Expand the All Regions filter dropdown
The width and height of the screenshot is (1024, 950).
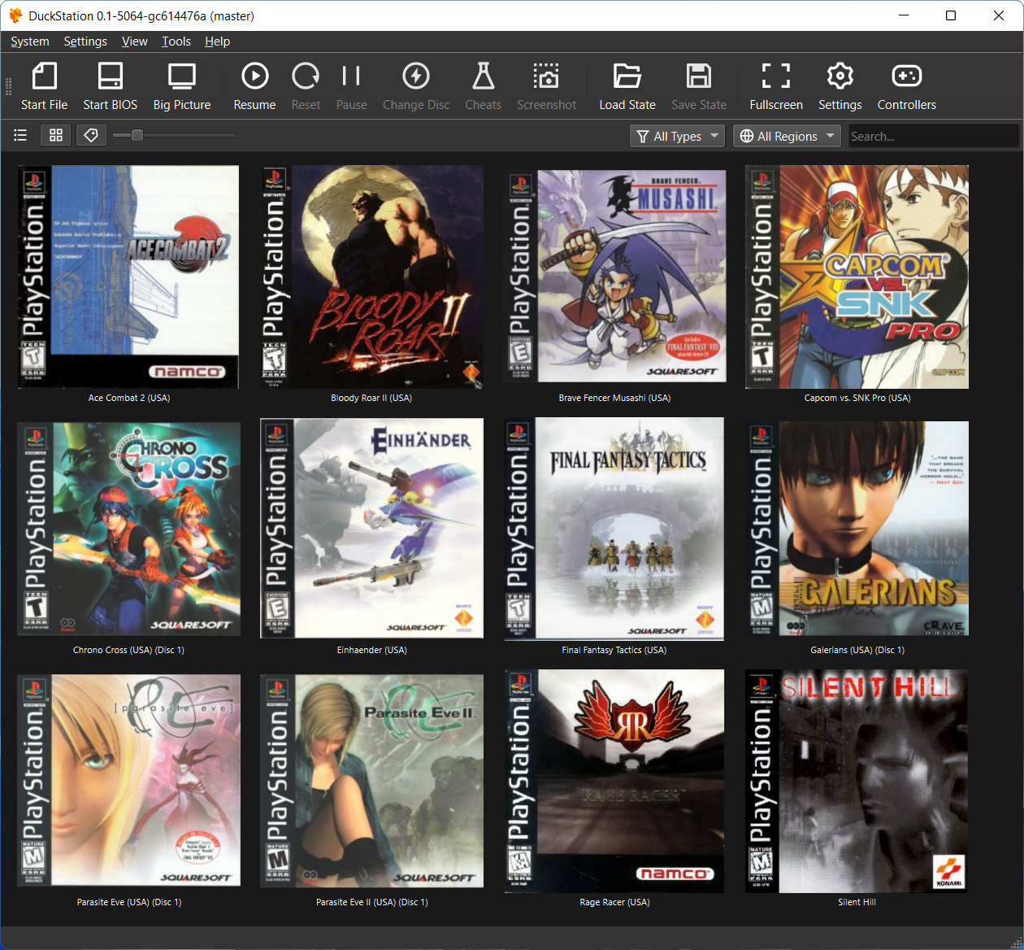tap(787, 136)
